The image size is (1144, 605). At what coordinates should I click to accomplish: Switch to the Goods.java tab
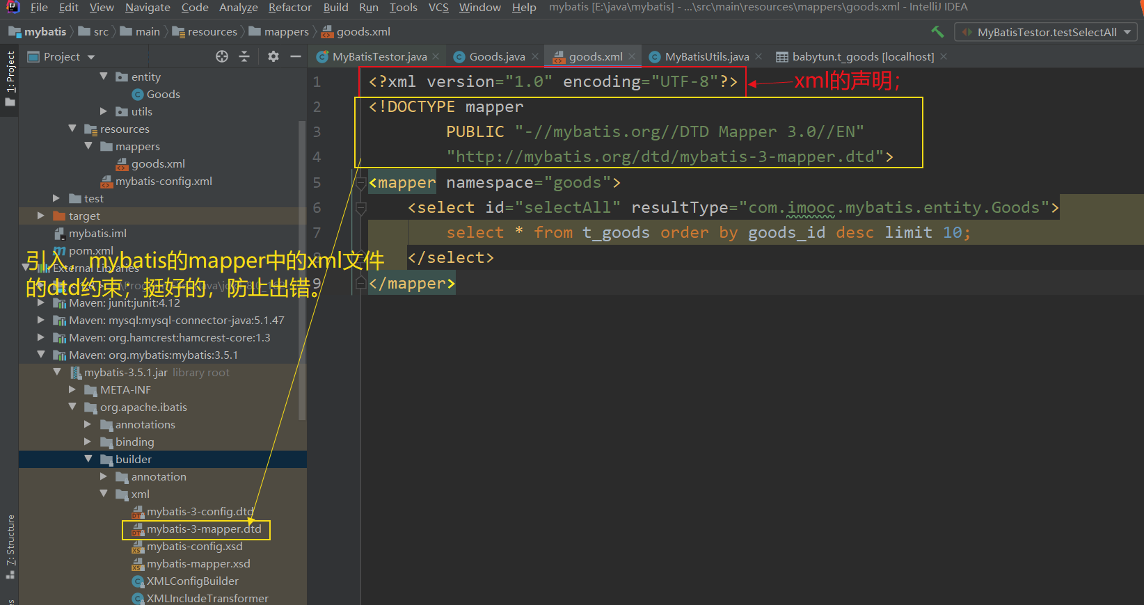[497, 56]
